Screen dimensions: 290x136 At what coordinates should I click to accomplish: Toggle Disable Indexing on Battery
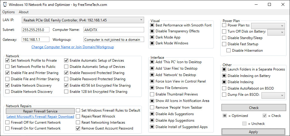tap(224, 76)
